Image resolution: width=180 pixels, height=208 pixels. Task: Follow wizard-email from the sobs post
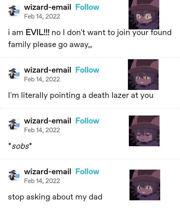coord(87,121)
